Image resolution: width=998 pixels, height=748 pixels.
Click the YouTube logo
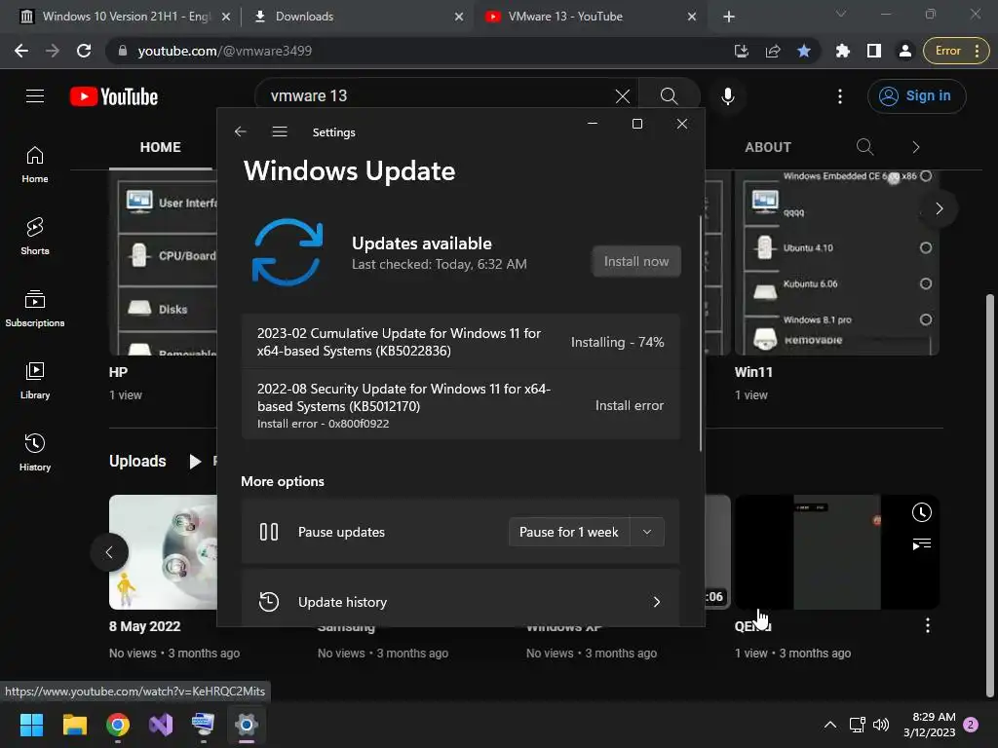[x=114, y=96]
